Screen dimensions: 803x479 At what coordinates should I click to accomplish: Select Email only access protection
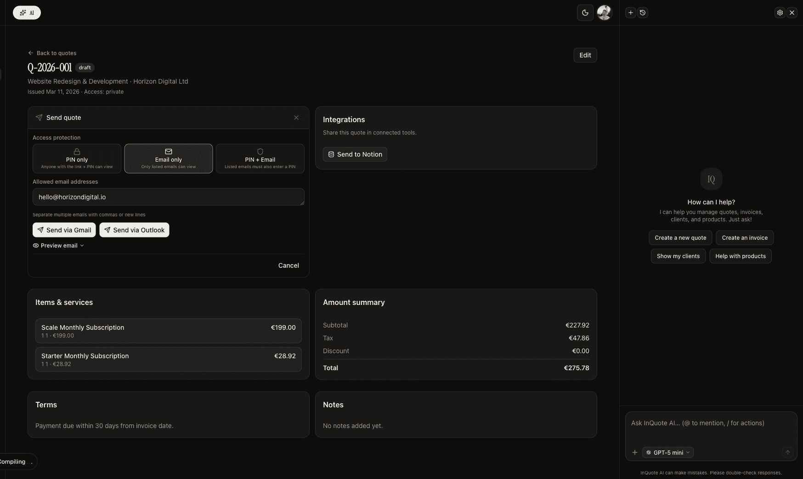click(169, 158)
